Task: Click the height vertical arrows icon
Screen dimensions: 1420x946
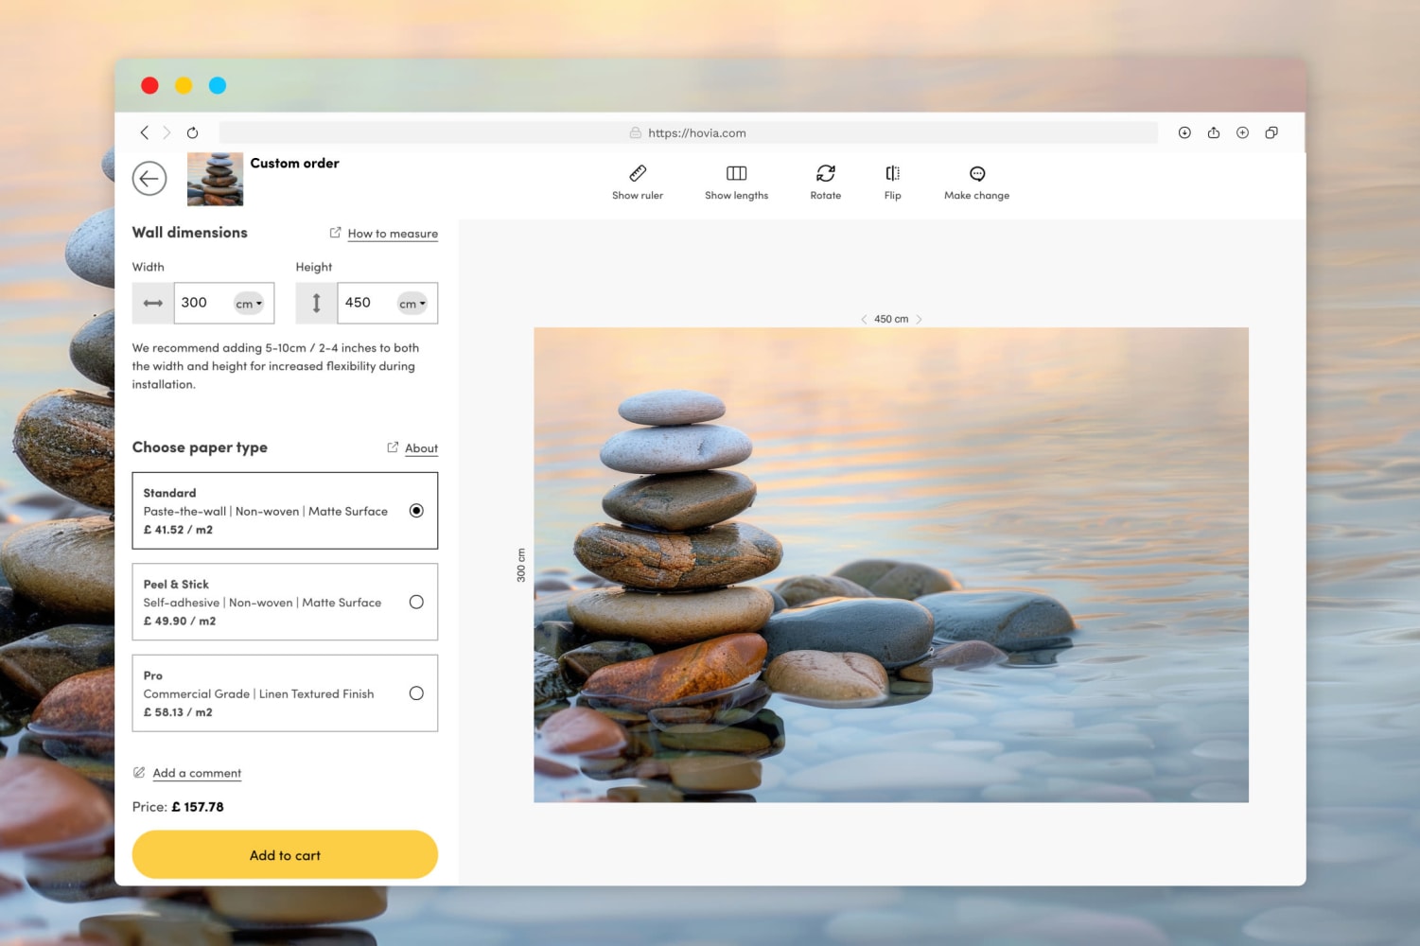Action: (x=317, y=303)
